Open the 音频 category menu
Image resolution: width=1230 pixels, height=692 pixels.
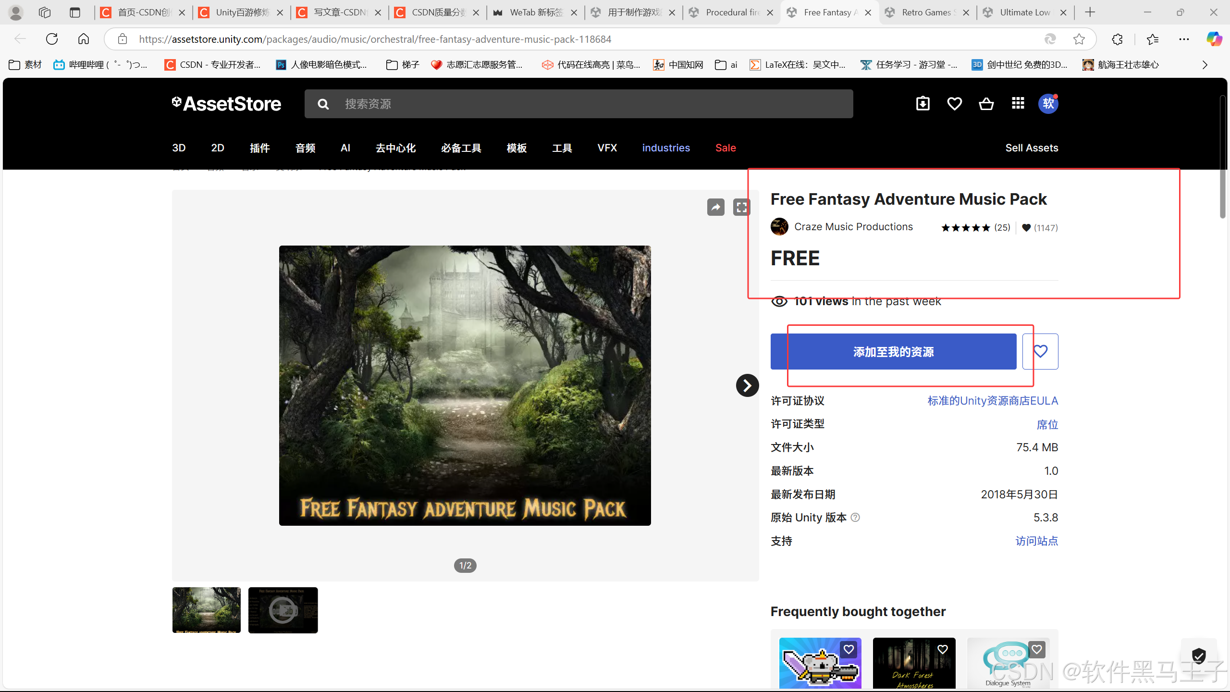(305, 148)
